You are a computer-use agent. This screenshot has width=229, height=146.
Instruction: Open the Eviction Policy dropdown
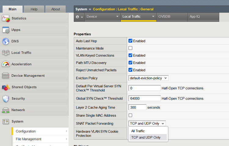148,78
